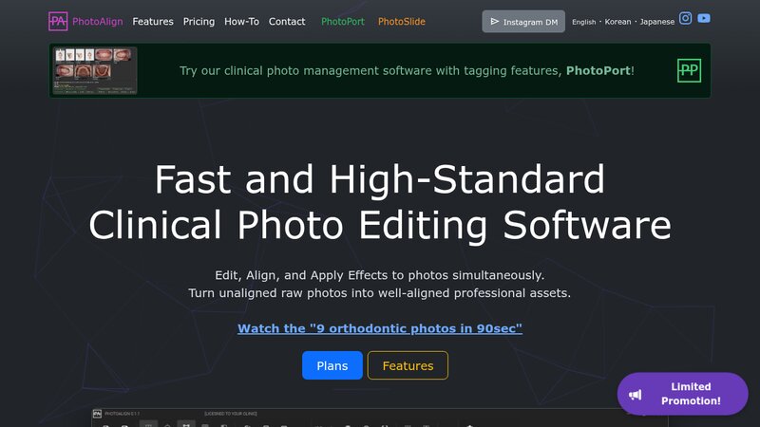Open the Pricing menu item
The width and height of the screenshot is (760, 427).
[199, 21]
